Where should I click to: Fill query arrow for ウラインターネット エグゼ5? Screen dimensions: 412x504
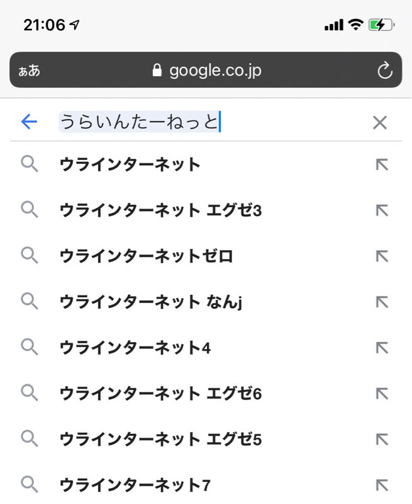[382, 439]
